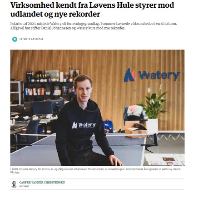Click the photo caption about 2020 revenue
The image size is (218, 199).
(95, 169)
